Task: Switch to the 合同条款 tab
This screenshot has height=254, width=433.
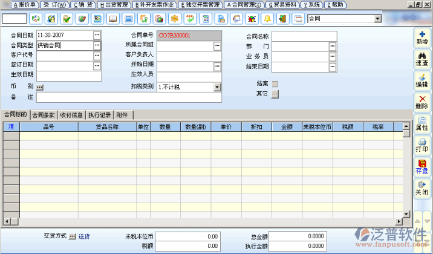Action: pos(44,114)
